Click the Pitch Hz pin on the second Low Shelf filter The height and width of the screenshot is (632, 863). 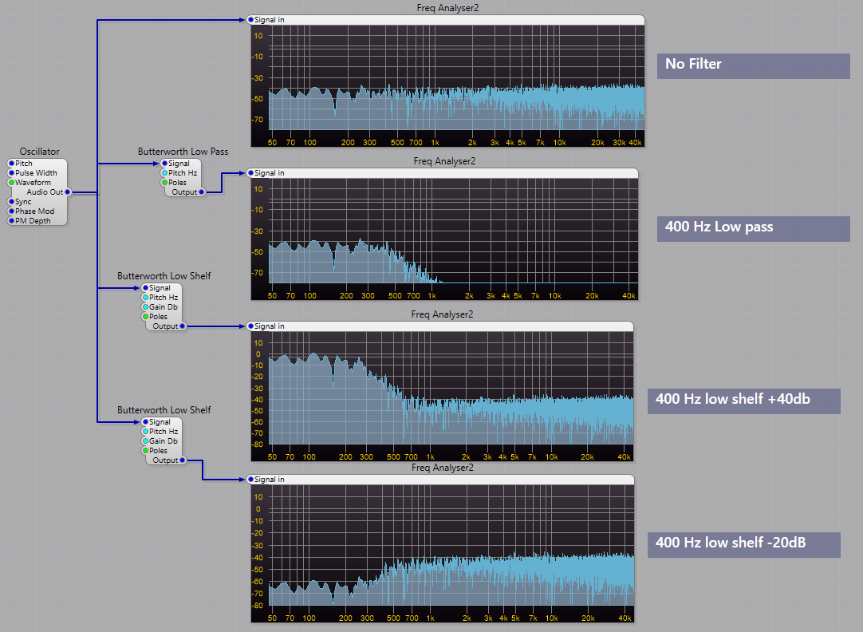click(145, 431)
